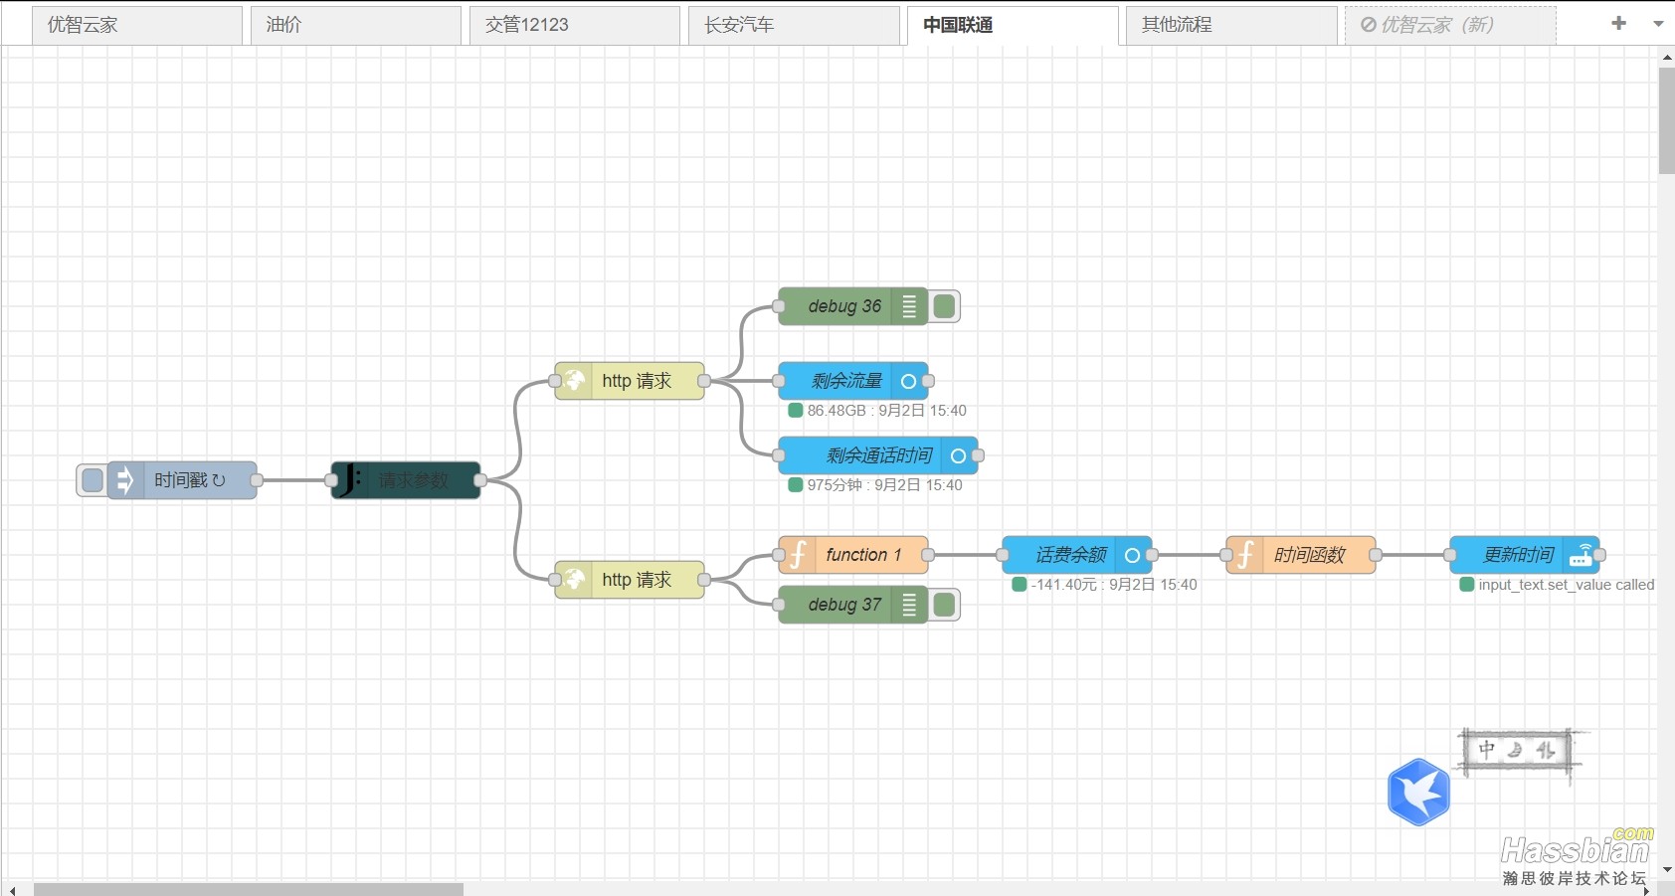1675x896 pixels.
Task: Click the 话费余额 node circle icon
Action: click(x=1132, y=555)
